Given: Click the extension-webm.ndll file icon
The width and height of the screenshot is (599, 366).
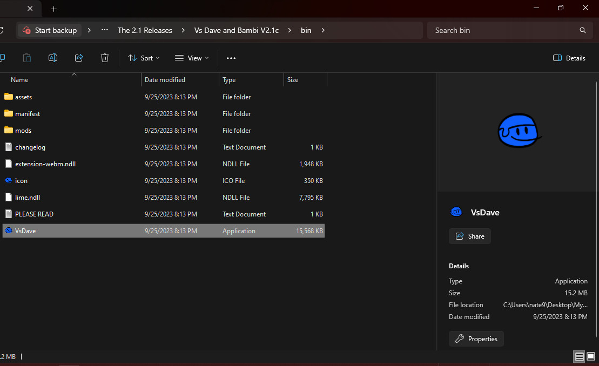Looking at the screenshot, I should pos(9,164).
